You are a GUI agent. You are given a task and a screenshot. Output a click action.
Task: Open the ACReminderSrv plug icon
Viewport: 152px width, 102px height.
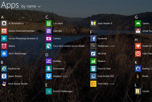4,23
